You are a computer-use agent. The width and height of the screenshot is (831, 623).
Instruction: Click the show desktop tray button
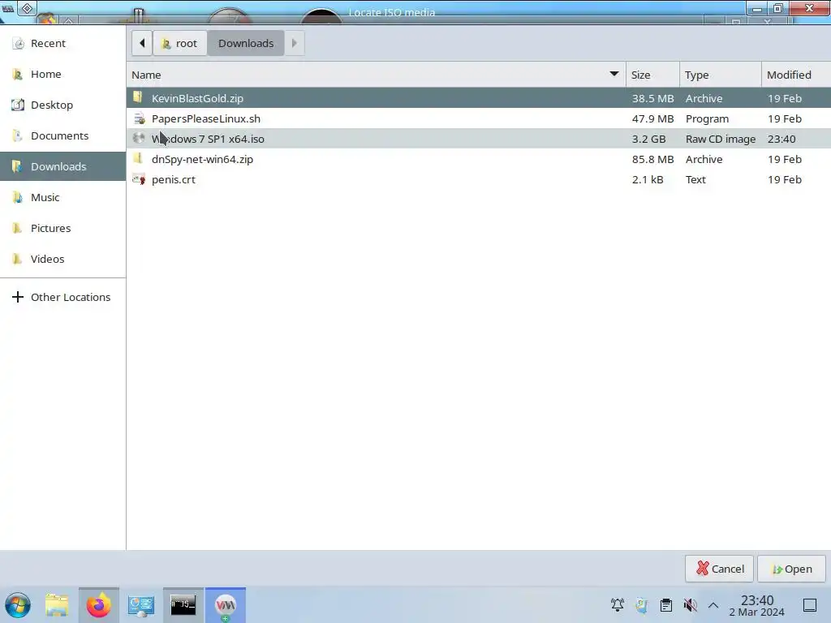[x=810, y=605]
